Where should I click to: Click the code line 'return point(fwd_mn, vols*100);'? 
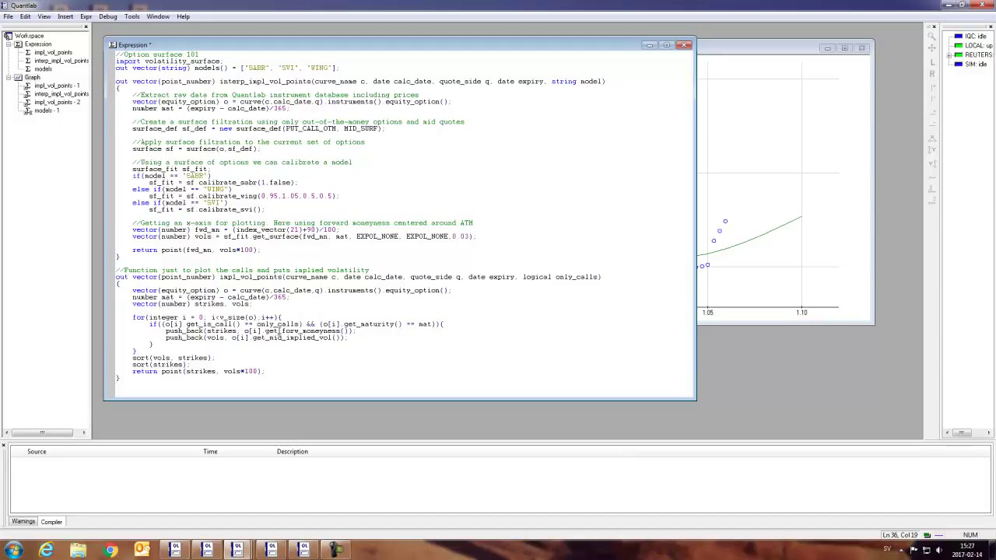[195, 250]
